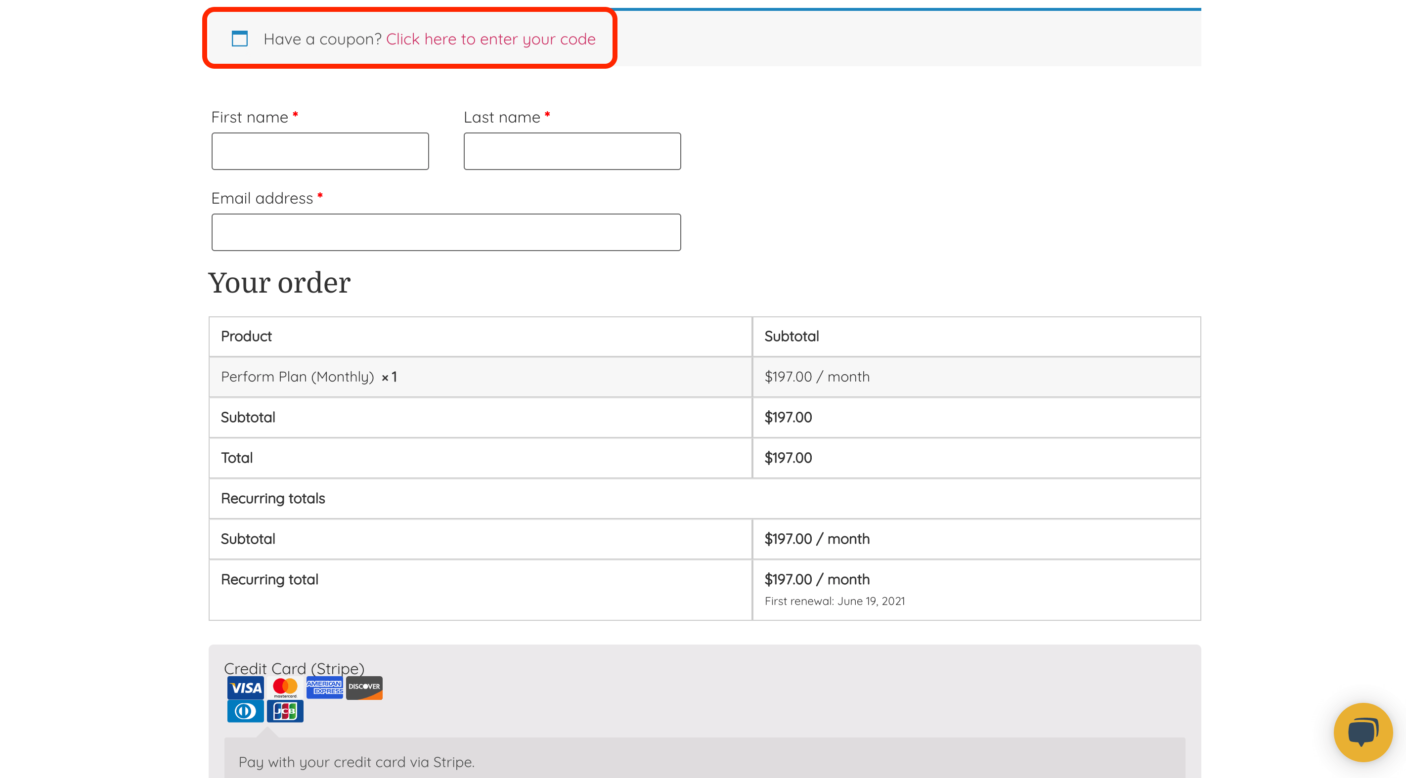1406x778 pixels.
Task: Click the Recurring totals row header
Action: 272,498
